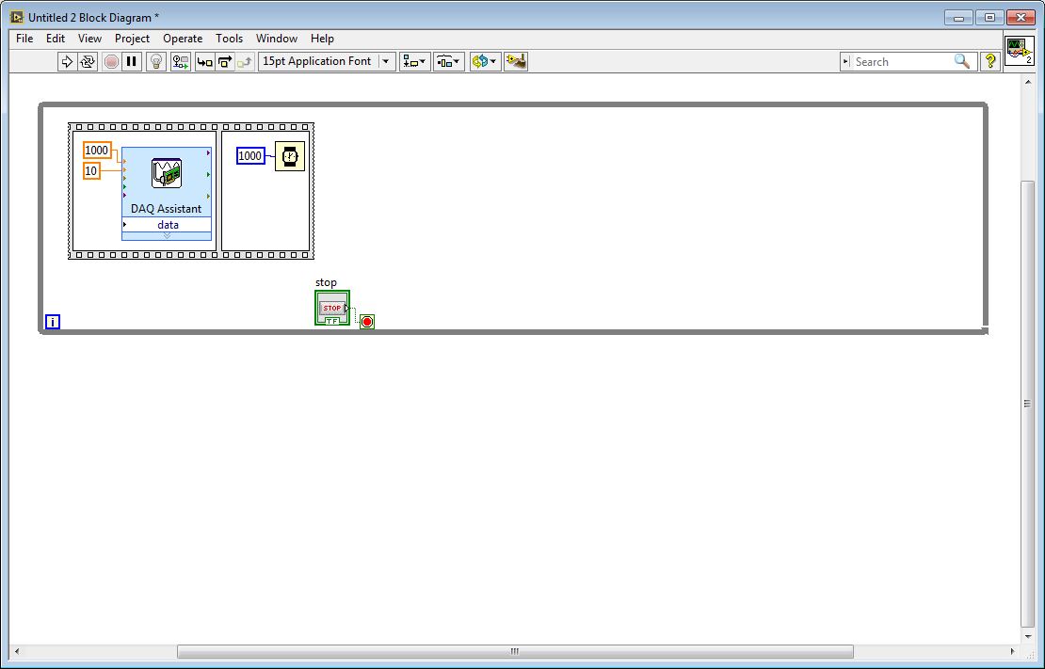The height and width of the screenshot is (669, 1045).
Task: Click the Pause button in the toolbar
Action: point(132,62)
